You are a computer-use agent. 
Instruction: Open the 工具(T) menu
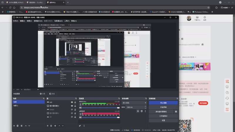67,21
